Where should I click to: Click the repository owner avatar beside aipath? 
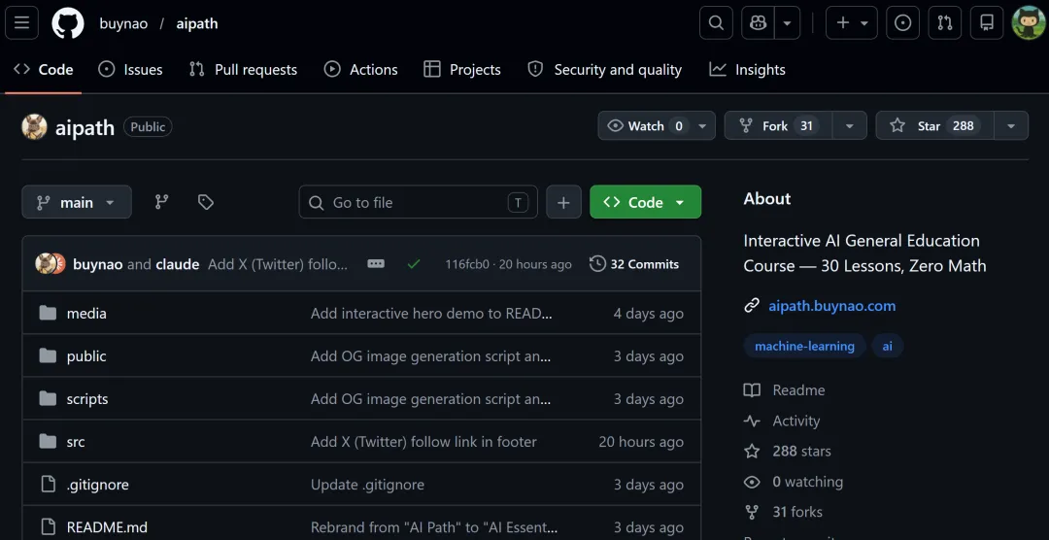(x=34, y=127)
